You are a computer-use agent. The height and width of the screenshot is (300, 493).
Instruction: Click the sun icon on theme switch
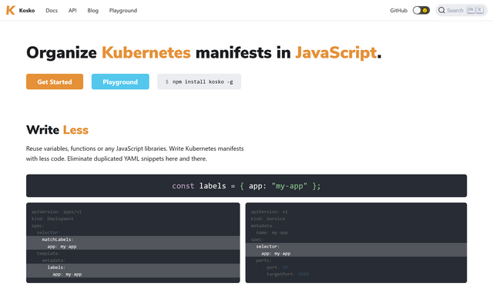pyautogui.click(x=424, y=10)
